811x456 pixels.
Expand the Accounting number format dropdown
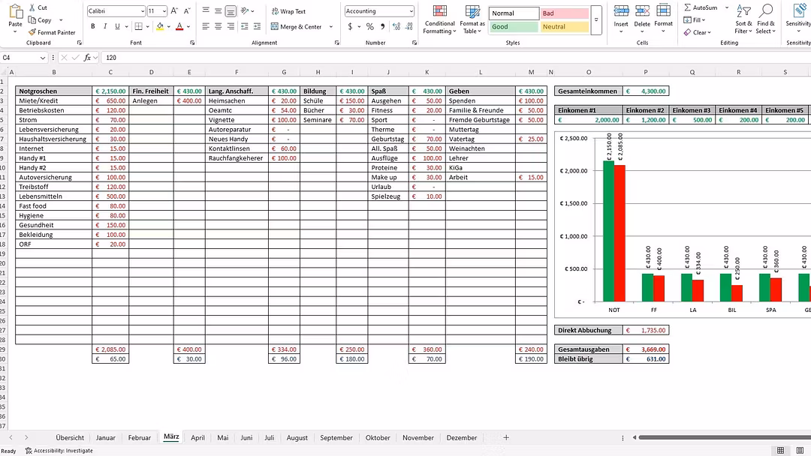pos(411,11)
